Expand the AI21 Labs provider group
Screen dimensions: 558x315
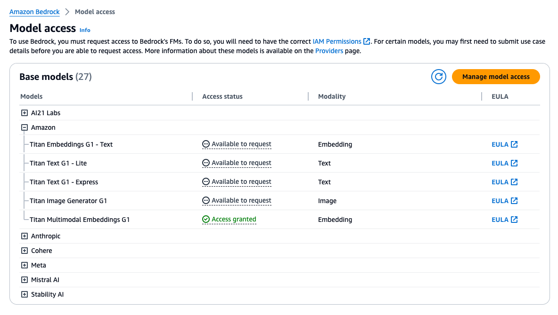pyautogui.click(x=25, y=113)
